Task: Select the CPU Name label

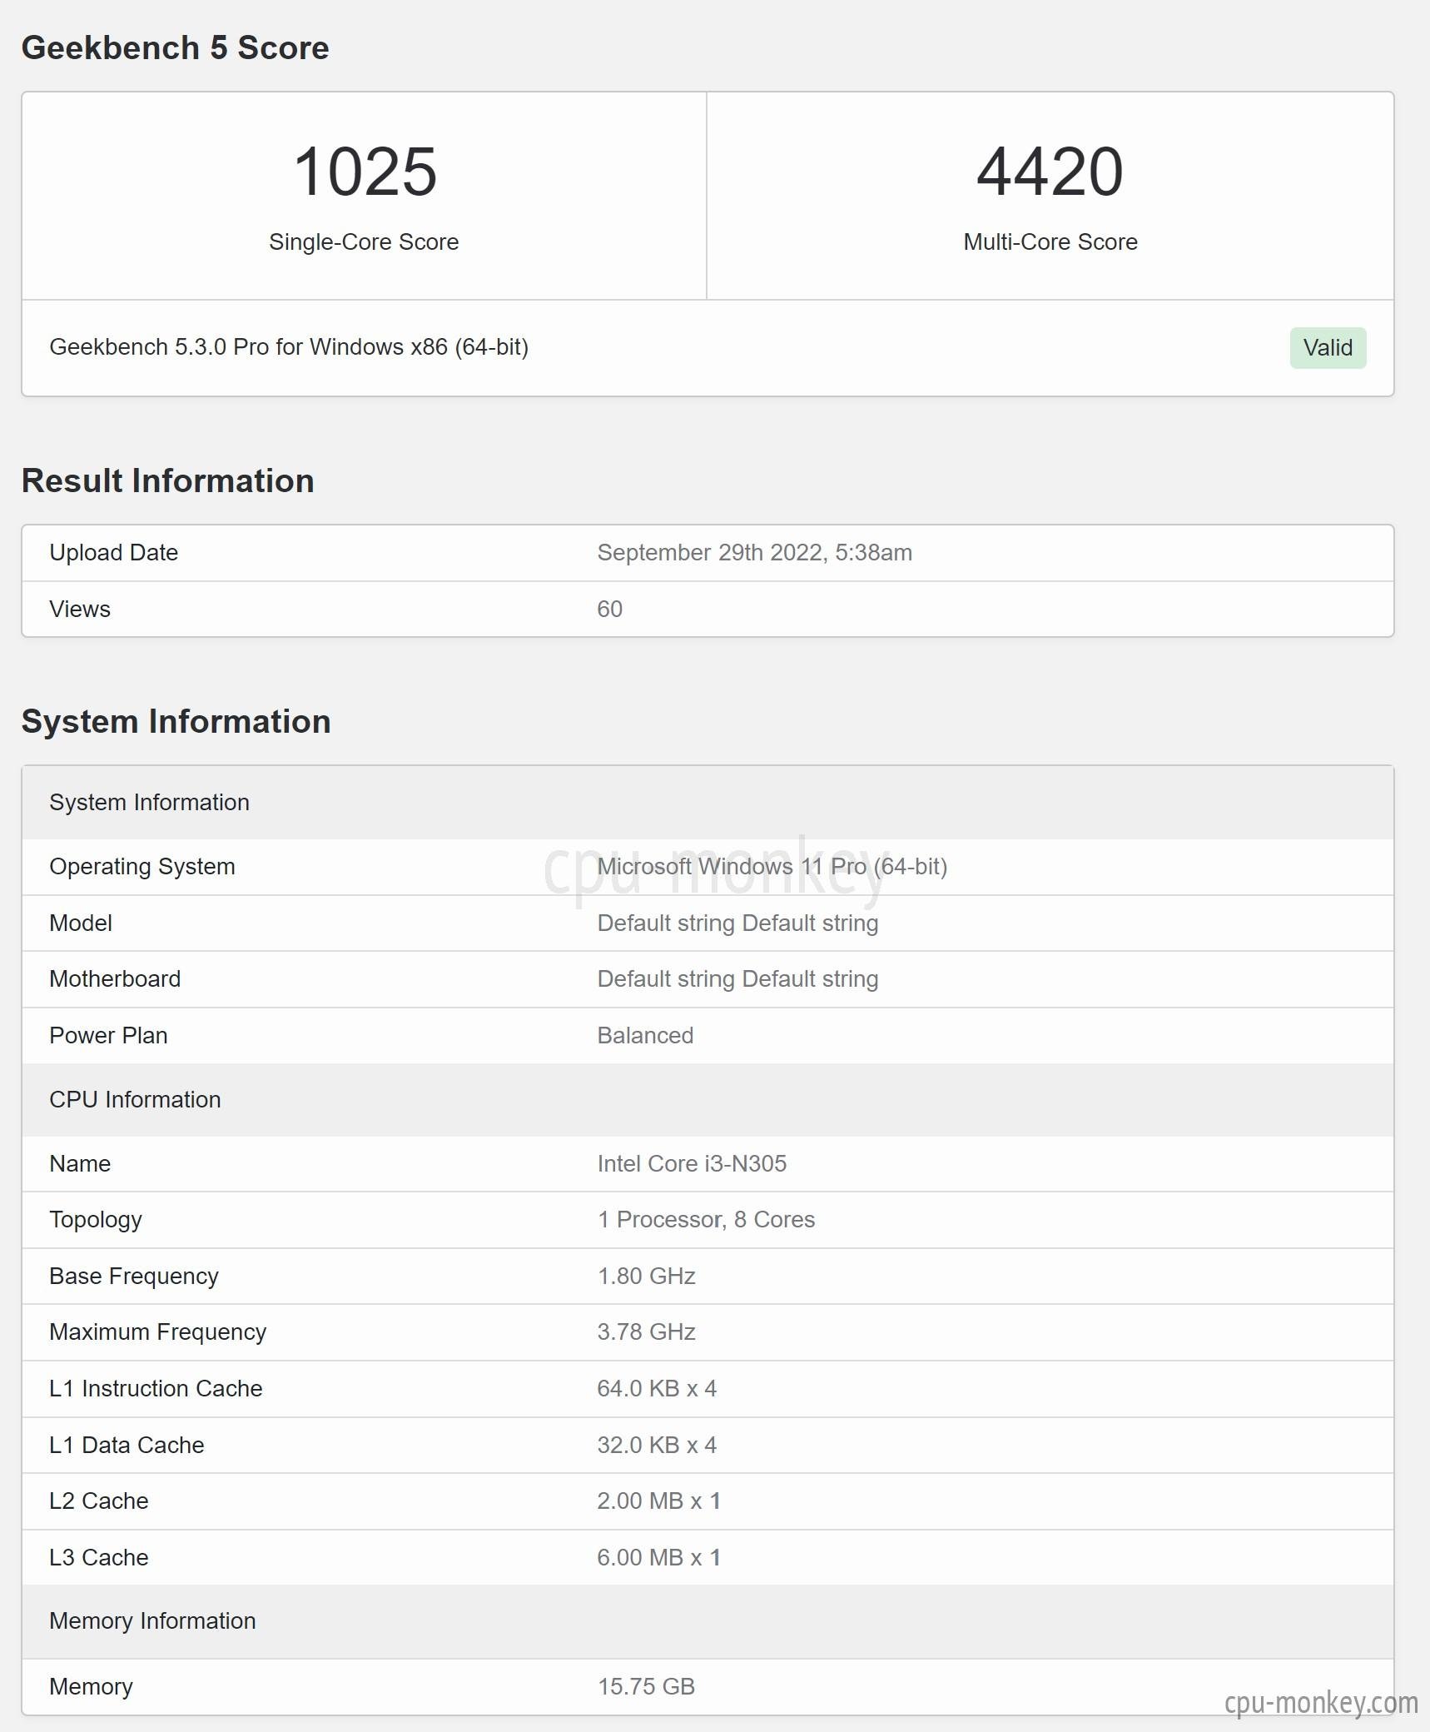Action: click(80, 1164)
